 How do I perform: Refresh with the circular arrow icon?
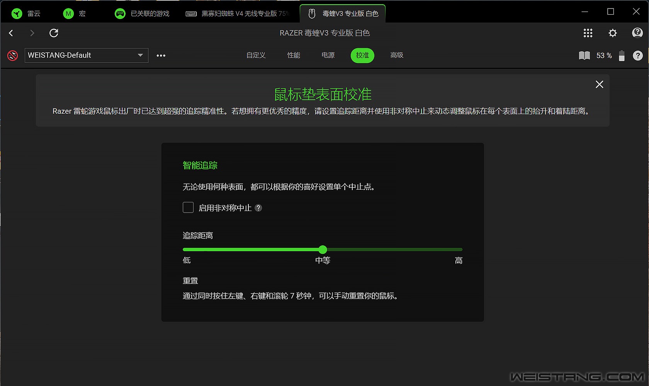54,33
